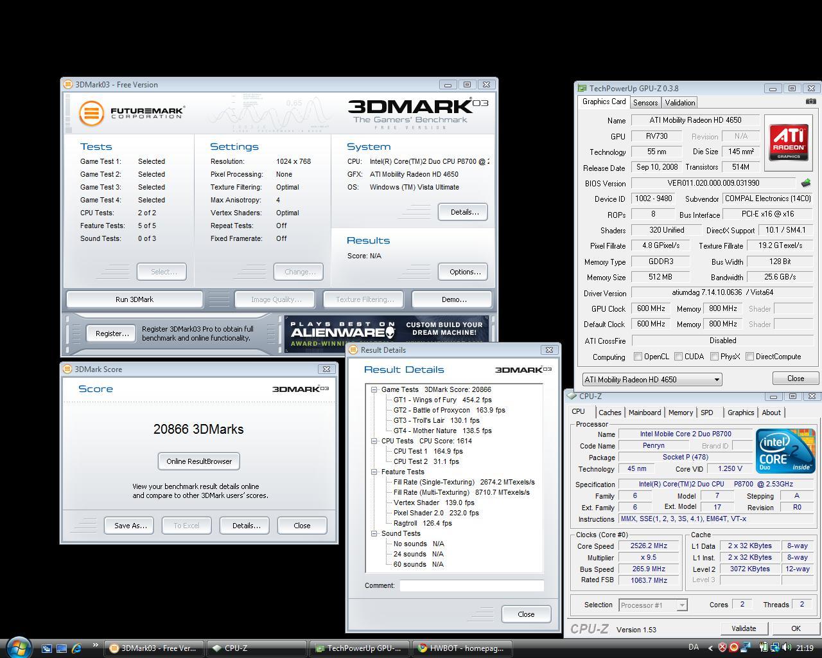
Task: Open the About tab in CPU-Z
Action: pos(771,413)
